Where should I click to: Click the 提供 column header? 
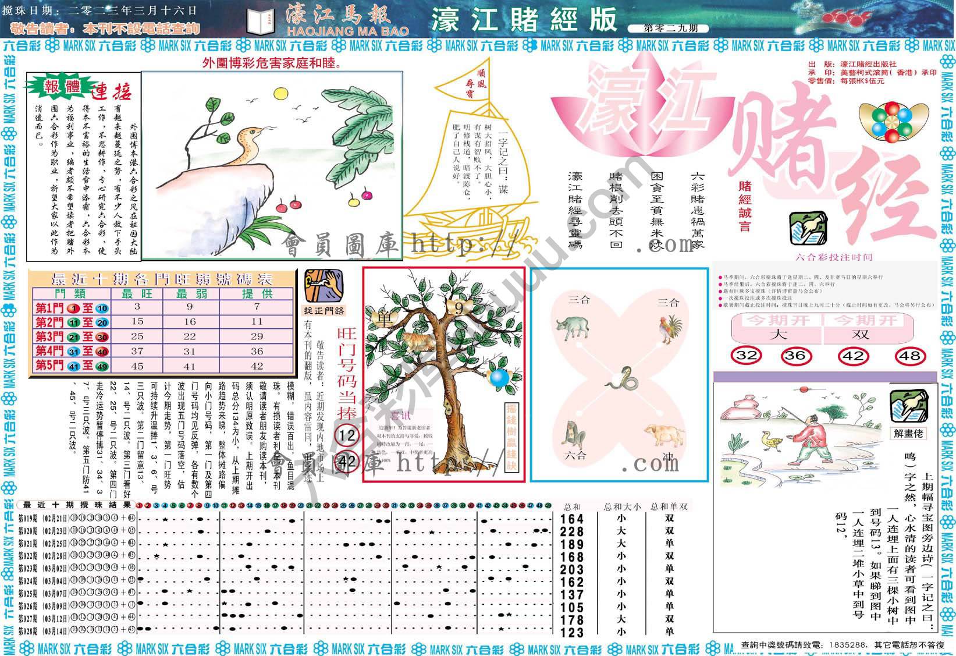pos(257,294)
